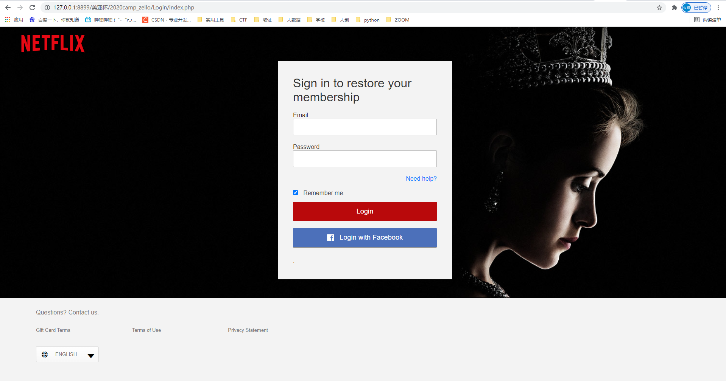Screen dimensions: 726x381
Task: Open the Chrome three-dot menu
Action: tap(718, 8)
